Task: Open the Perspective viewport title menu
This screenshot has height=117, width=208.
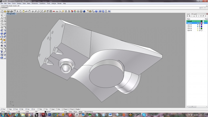Action: pos(11,14)
